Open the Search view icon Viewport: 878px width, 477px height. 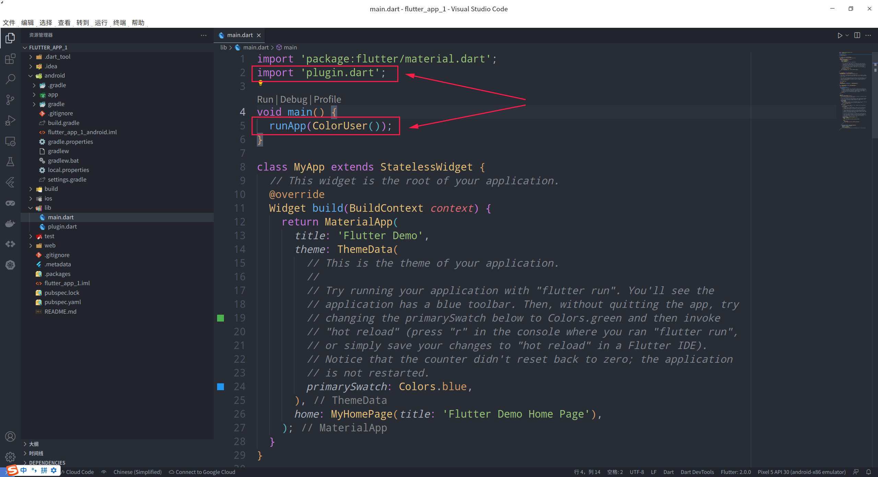point(10,79)
